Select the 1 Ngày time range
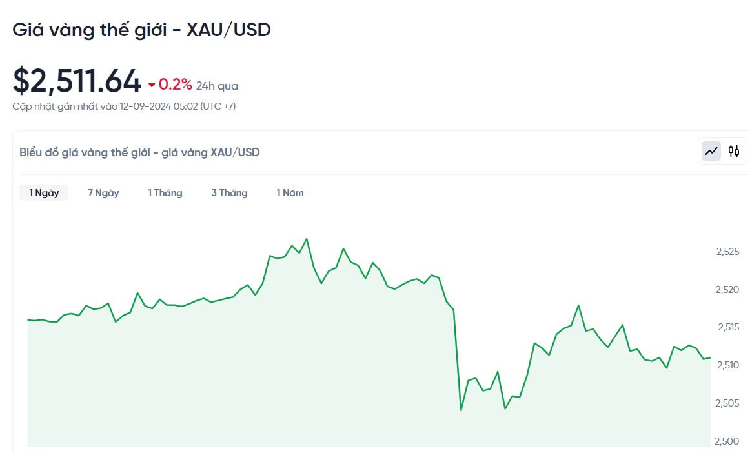Screen dimensions: 750x453 pos(44,193)
